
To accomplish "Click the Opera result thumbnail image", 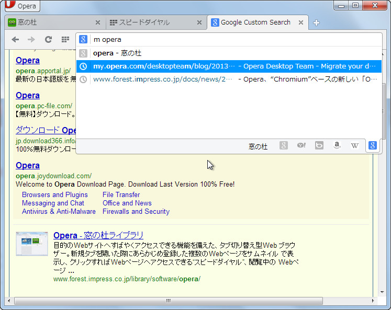I will pos(32,244).
